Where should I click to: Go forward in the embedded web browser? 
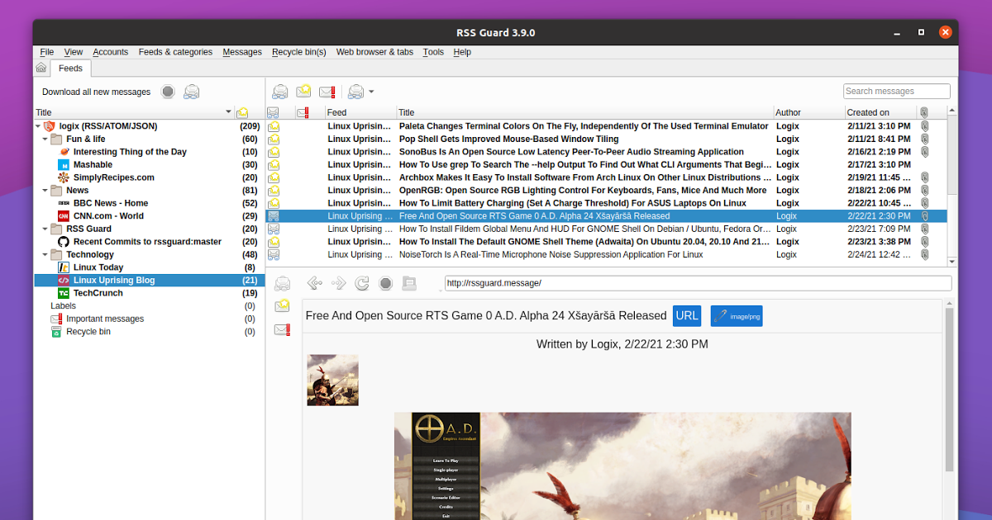[x=338, y=283]
